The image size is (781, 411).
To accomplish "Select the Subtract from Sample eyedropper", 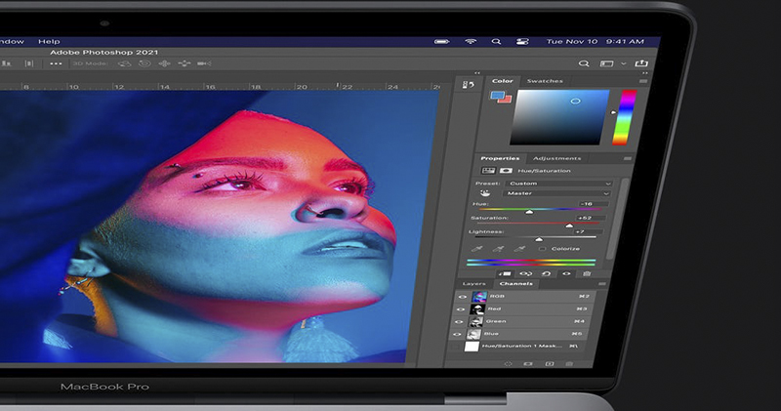I will coord(519,249).
